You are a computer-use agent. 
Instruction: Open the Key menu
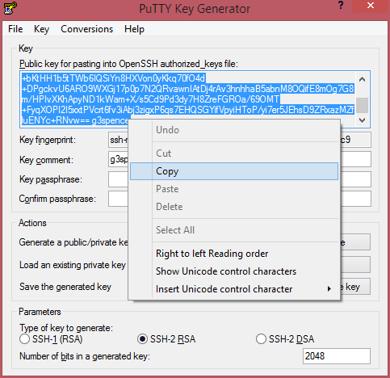pos(41,29)
